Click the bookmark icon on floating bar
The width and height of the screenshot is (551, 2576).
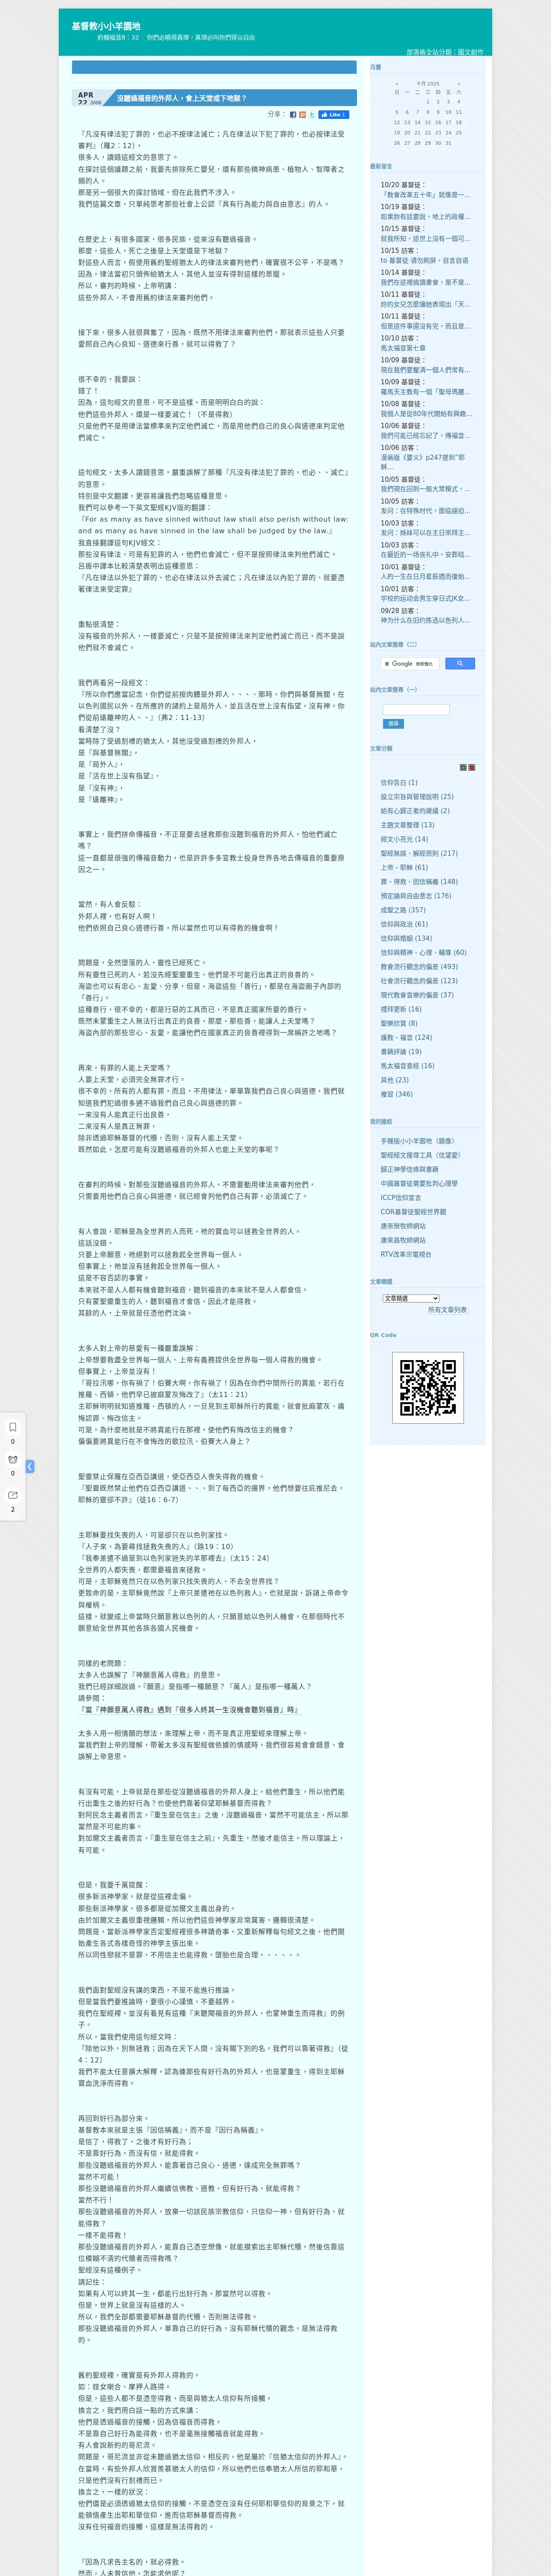point(13,1427)
